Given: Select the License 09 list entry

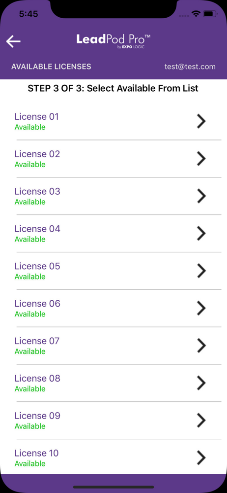Looking at the screenshot, I should pos(113,421).
